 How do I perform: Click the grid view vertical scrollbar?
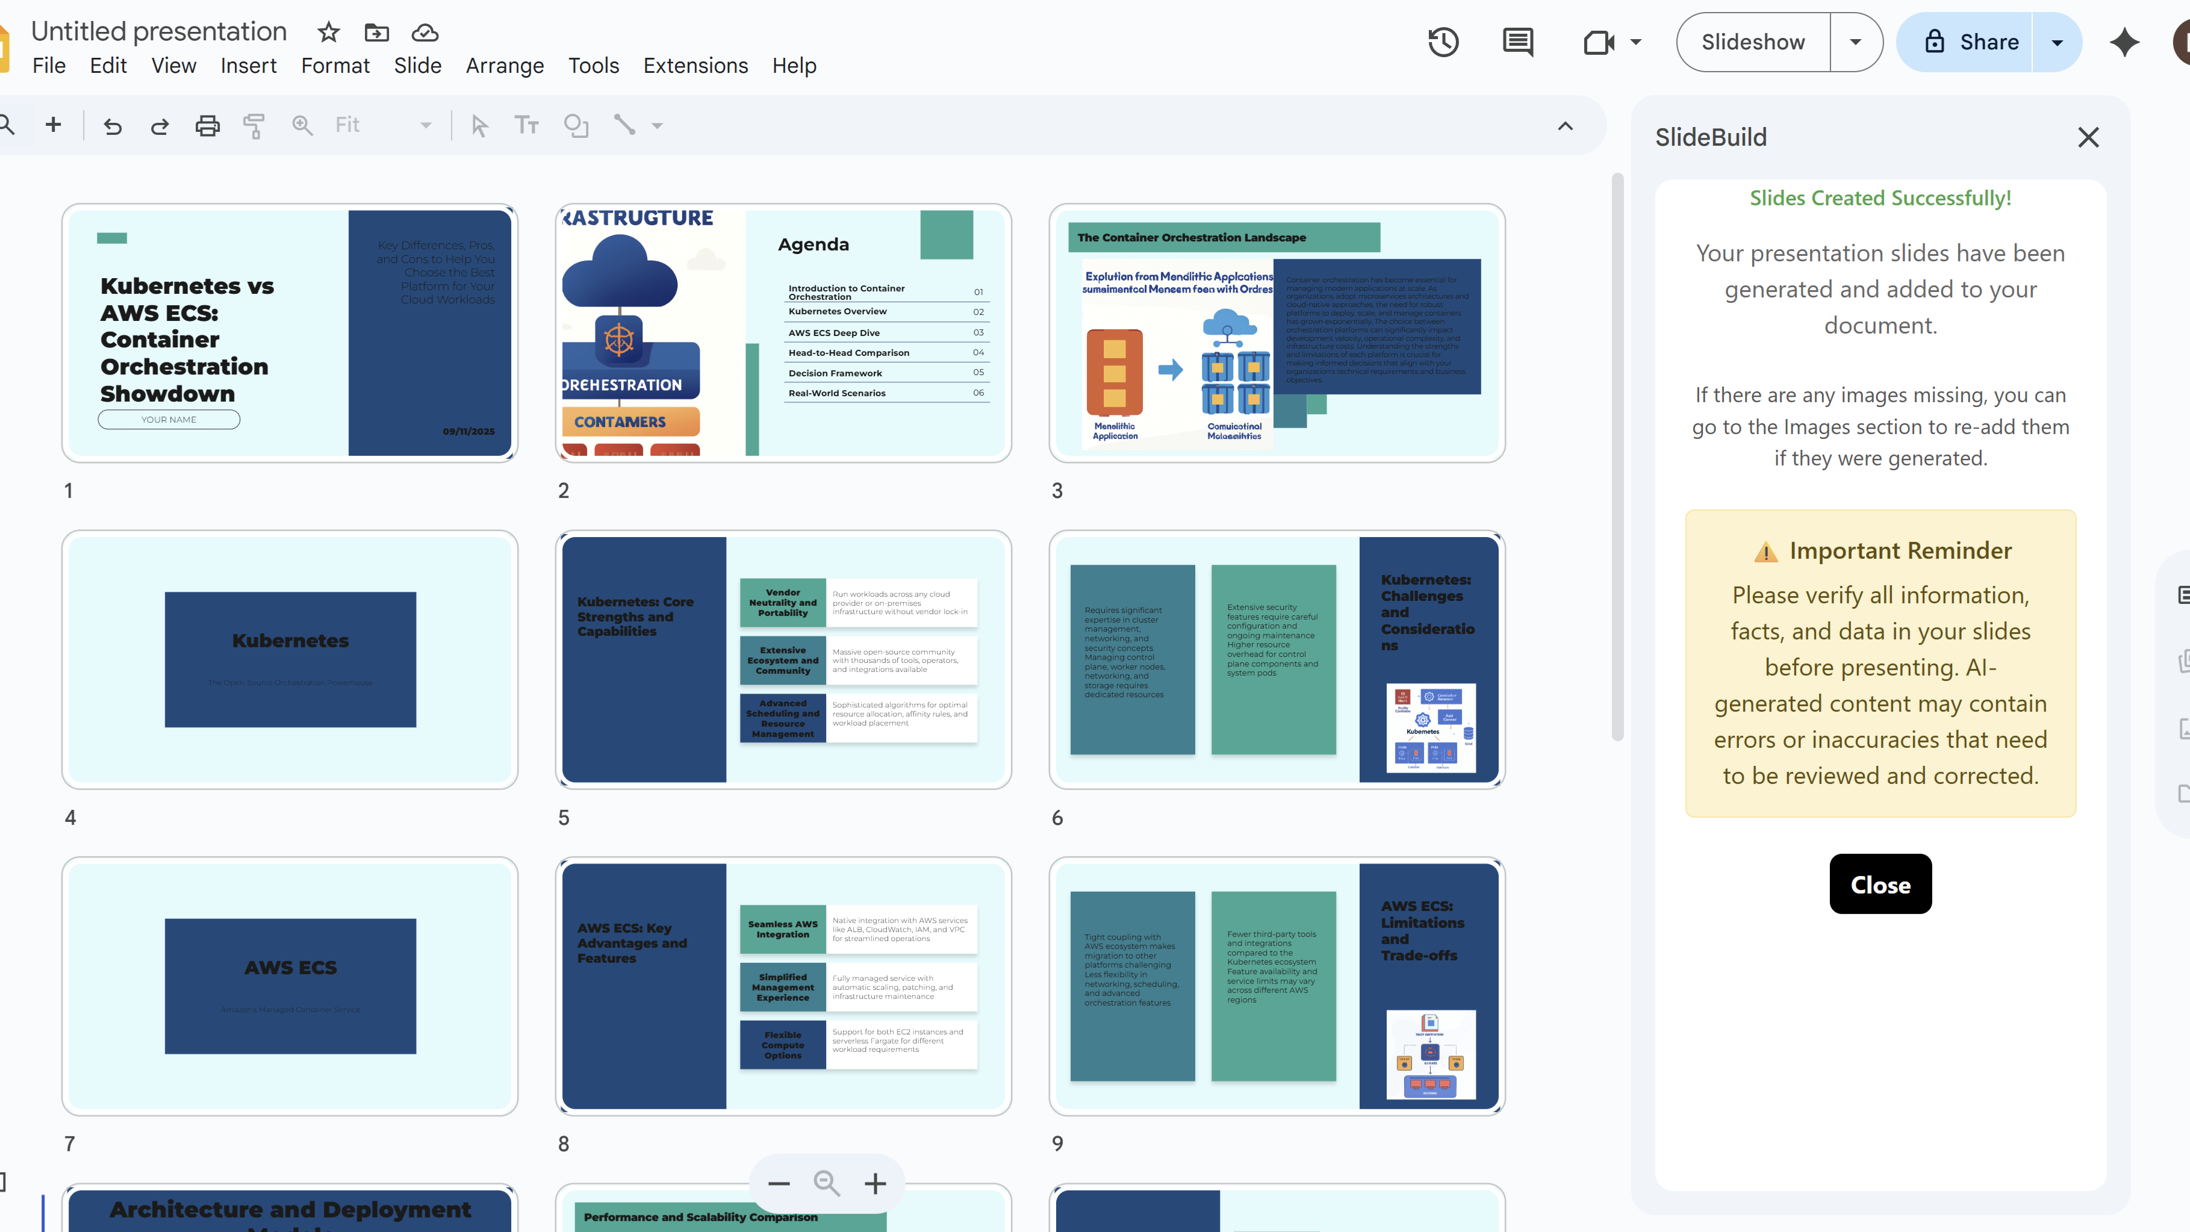click(x=1617, y=456)
